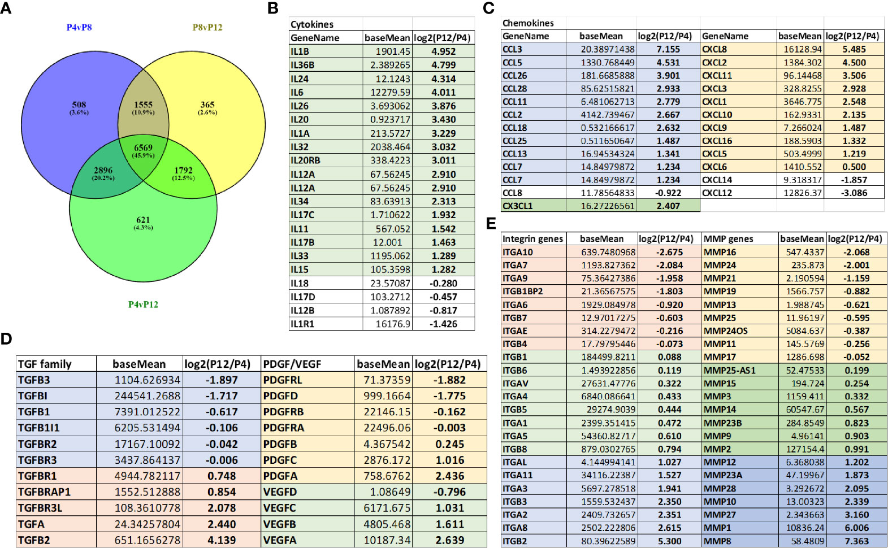This screenshot has height=548, width=888.
Task: Select the PDGF/VEGF column header
Action: tap(308, 364)
